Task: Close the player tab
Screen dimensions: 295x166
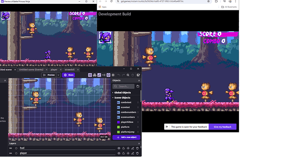Action: coord(61,70)
